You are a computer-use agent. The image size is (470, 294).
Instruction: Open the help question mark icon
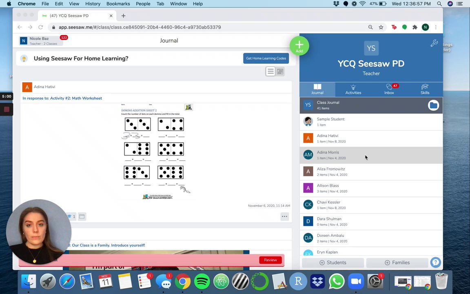pyautogui.click(x=436, y=263)
